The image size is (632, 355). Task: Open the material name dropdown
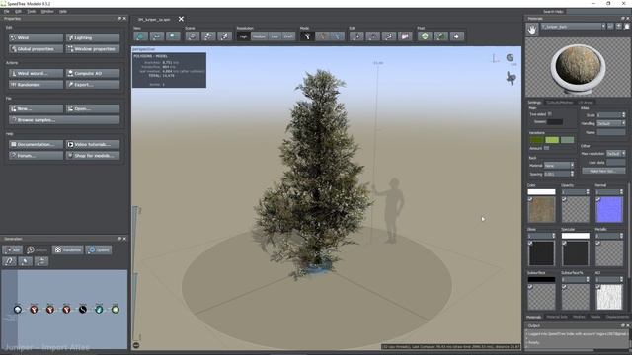[573, 27]
